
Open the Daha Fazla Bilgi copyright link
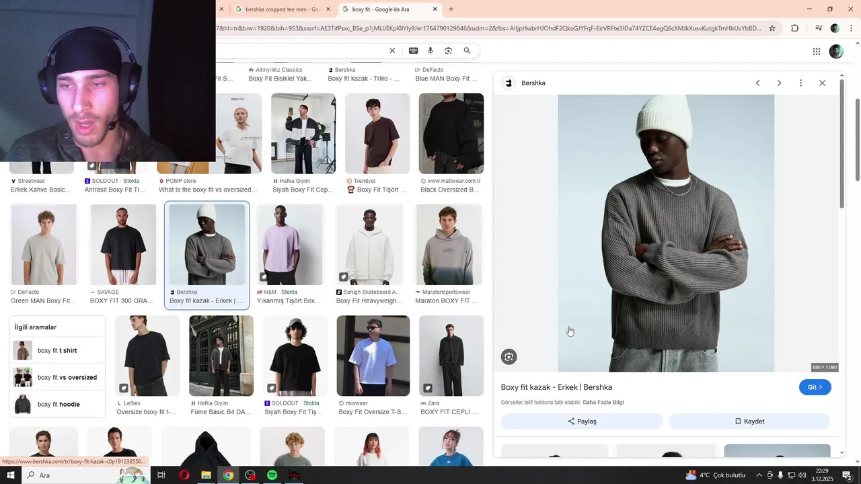click(x=603, y=403)
